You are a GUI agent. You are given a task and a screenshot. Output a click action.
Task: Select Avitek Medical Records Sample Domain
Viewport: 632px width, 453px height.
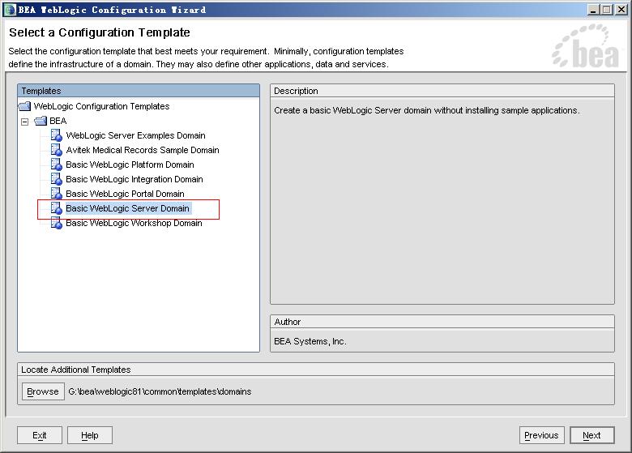[143, 150]
